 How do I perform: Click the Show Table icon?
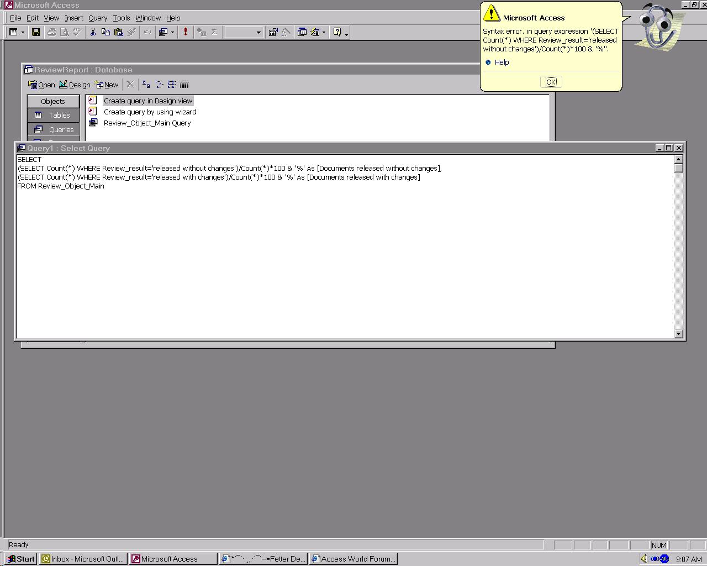pos(202,32)
